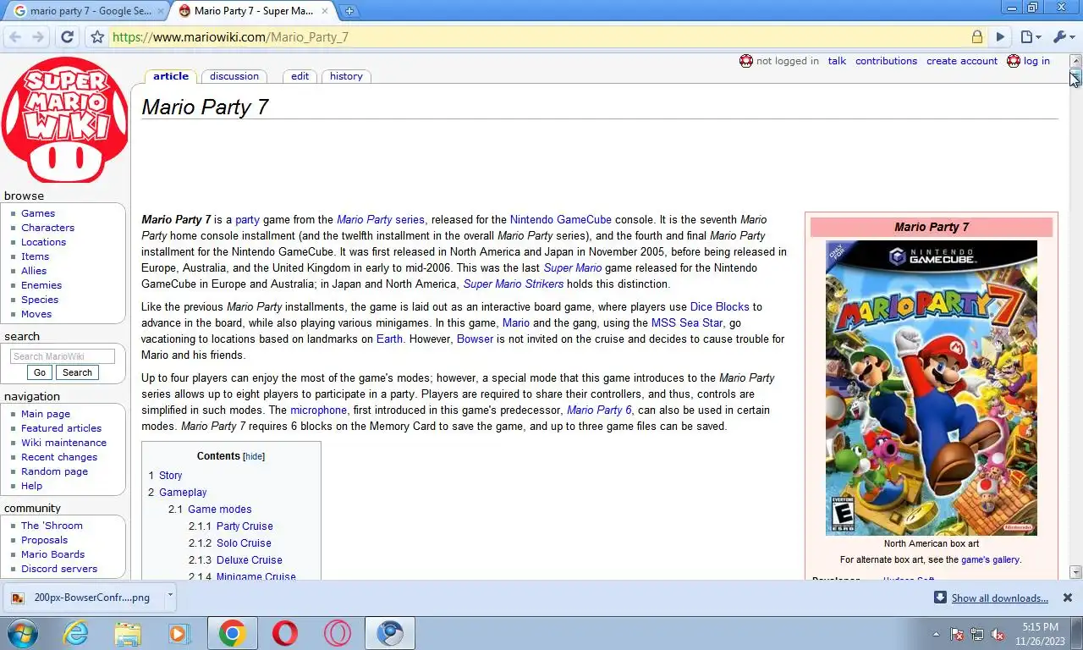Open the red Opera browser from taskbar

point(285,633)
